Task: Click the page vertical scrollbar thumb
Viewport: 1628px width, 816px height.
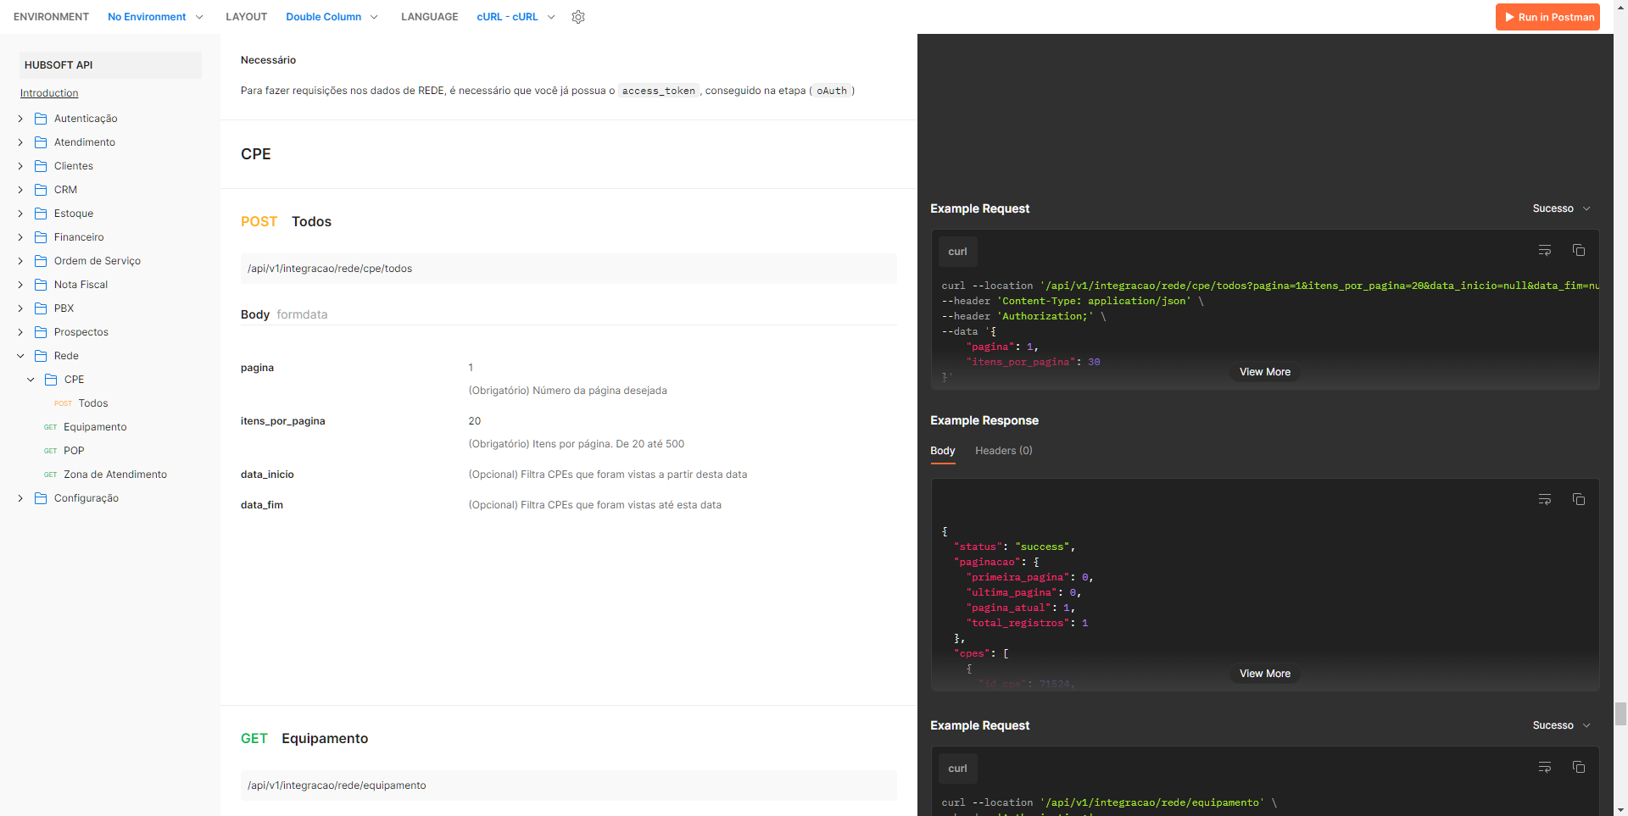Action: [x=1620, y=713]
